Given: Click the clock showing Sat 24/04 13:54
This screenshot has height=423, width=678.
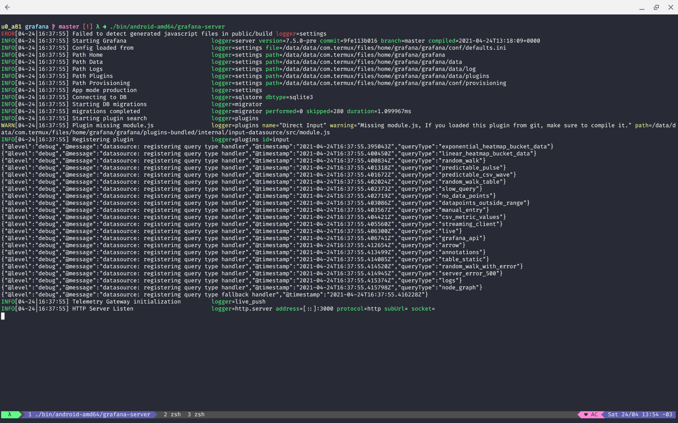Looking at the screenshot, I should [638, 415].
